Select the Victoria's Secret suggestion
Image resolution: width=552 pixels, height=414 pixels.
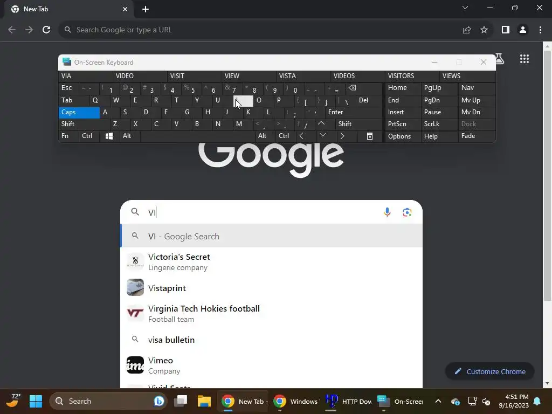click(x=271, y=262)
